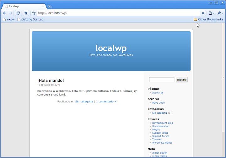
Task: Open the Support Forum link
Action: click(x=161, y=136)
